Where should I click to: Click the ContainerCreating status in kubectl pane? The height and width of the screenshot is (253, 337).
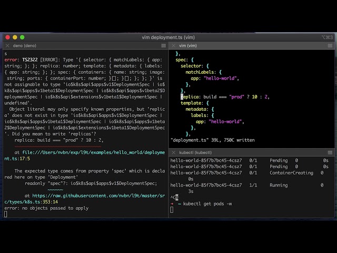291,173
